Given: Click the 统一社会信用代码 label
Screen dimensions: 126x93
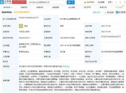Looking at the screenshot, I should 9,19.
